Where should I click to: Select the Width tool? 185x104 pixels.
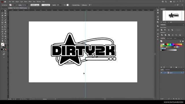(x=2, y=27)
